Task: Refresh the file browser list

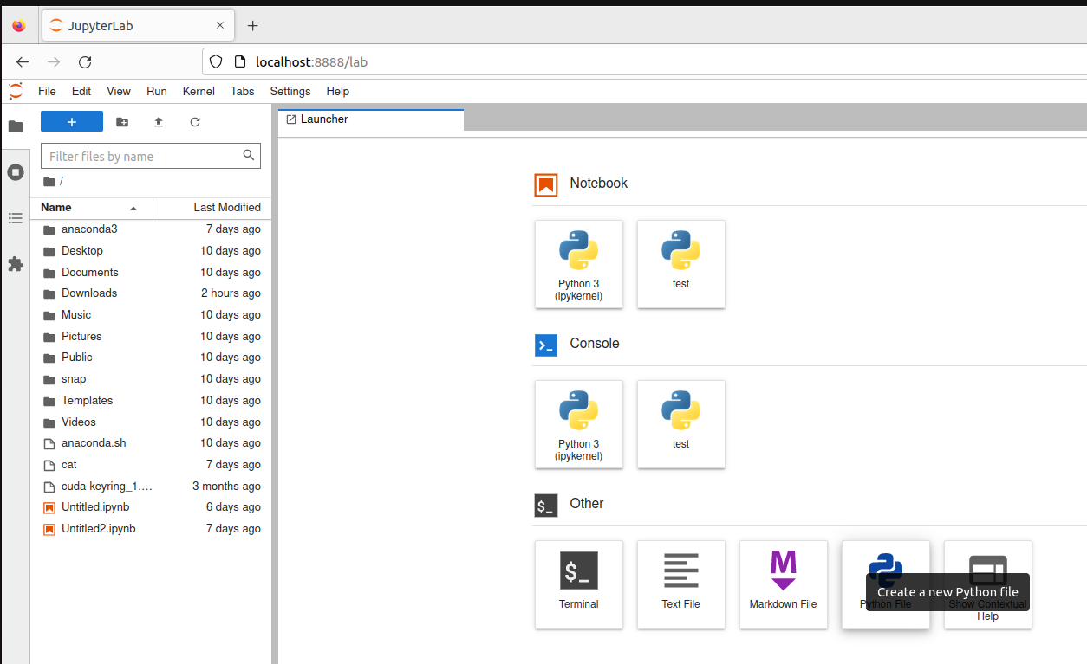Action: 195,122
